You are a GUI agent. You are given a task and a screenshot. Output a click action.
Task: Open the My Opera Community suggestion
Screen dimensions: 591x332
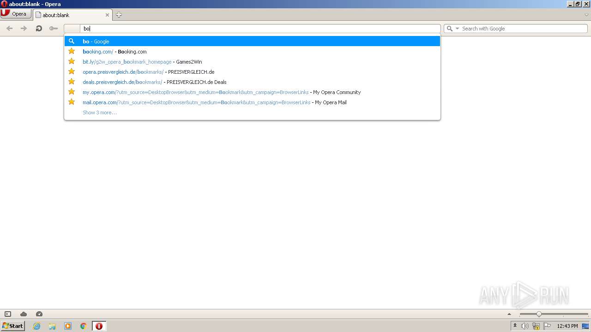[252, 92]
